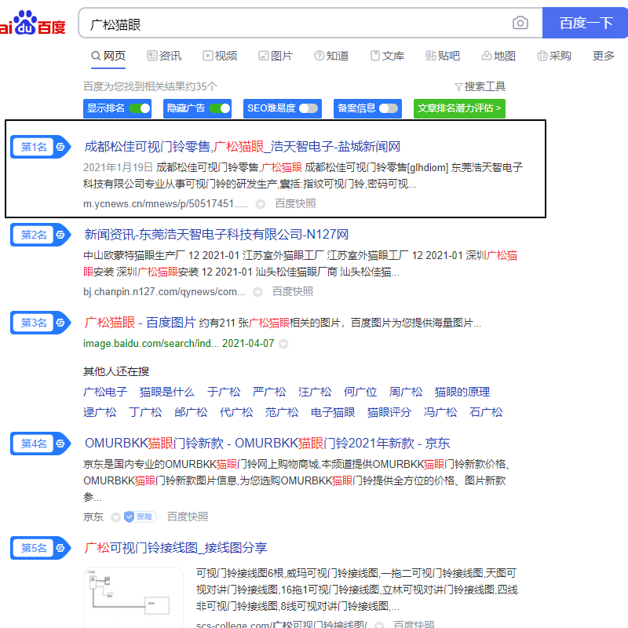Switch to the 图片 tab
The width and height of the screenshot is (628, 628).
(x=276, y=56)
